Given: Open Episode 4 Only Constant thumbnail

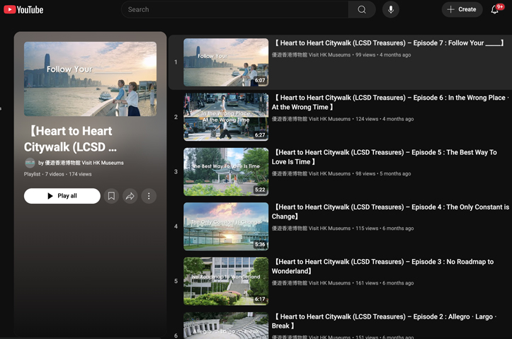Looking at the screenshot, I should tap(226, 226).
